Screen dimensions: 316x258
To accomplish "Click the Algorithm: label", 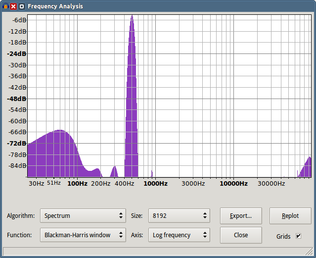I will pyautogui.click(x=21, y=215).
